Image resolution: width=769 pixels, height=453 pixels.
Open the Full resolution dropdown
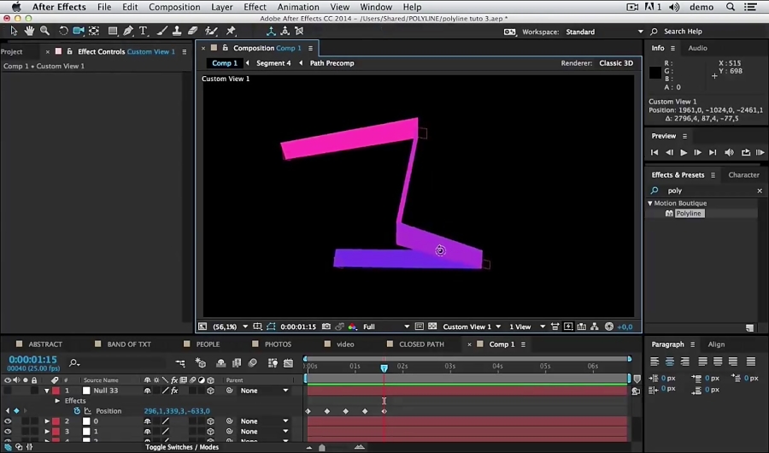pyautogui.click(x=386, y=327)
